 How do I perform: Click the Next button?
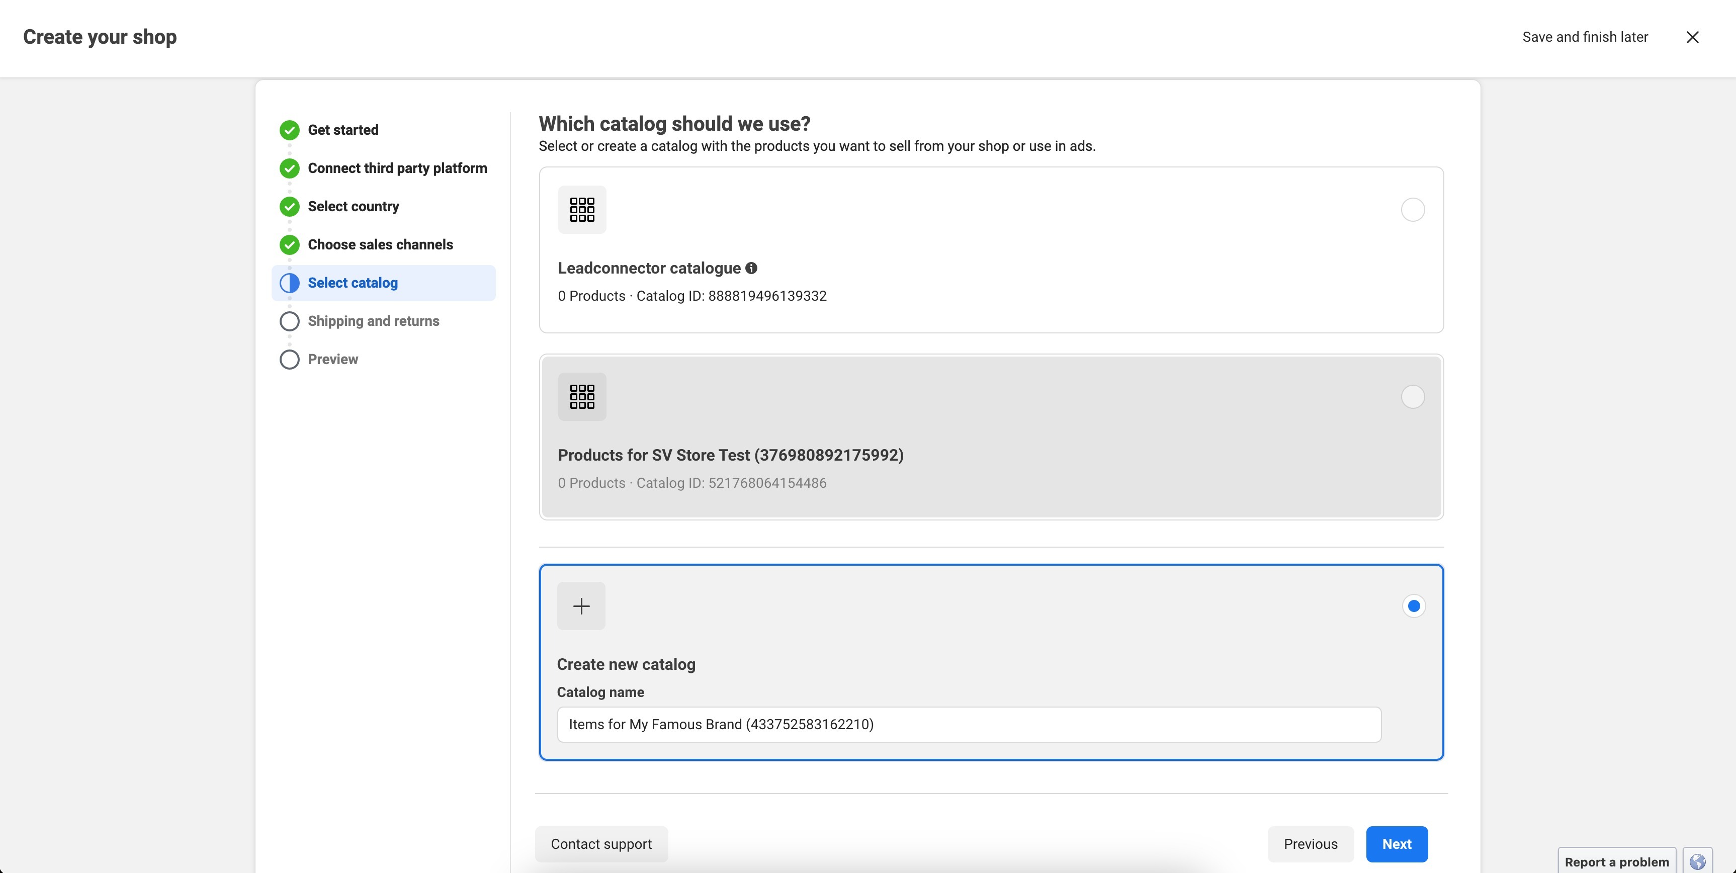(1397, 844)
